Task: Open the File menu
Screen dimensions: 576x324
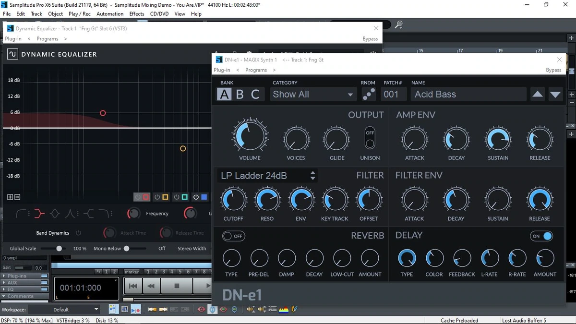Action: click(x=7, y=14)
